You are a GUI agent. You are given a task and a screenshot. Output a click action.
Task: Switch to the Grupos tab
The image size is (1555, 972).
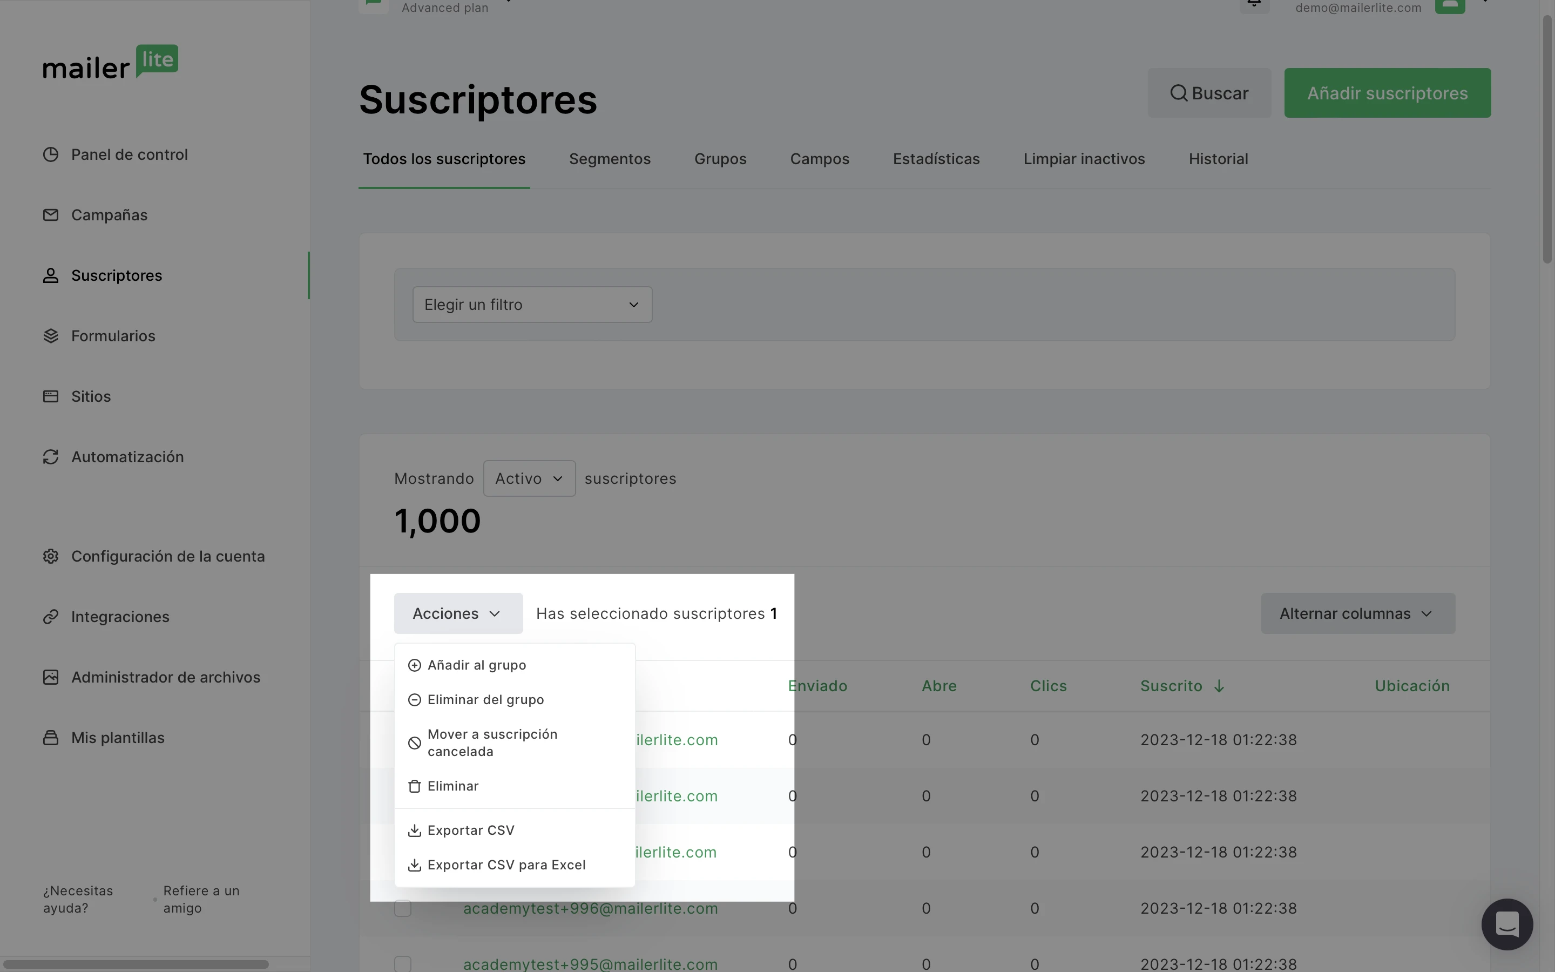[x=720, y=159]
